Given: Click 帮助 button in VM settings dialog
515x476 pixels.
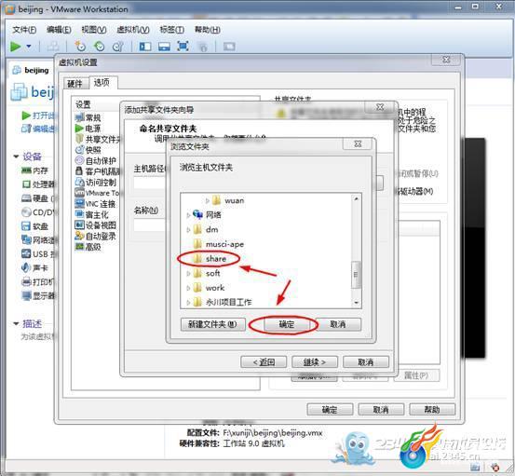Looking at the screenshot, I should 432,410.
